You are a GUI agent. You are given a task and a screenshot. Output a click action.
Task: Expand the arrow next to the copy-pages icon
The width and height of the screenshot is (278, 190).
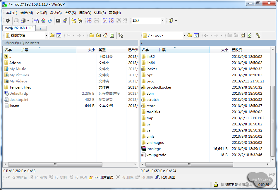(x=28, y=21)
